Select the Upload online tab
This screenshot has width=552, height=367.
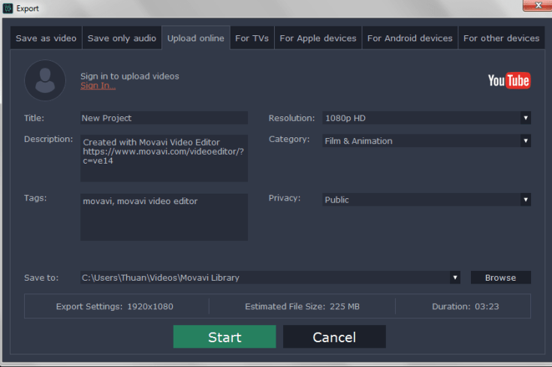[x=196, y=38]
